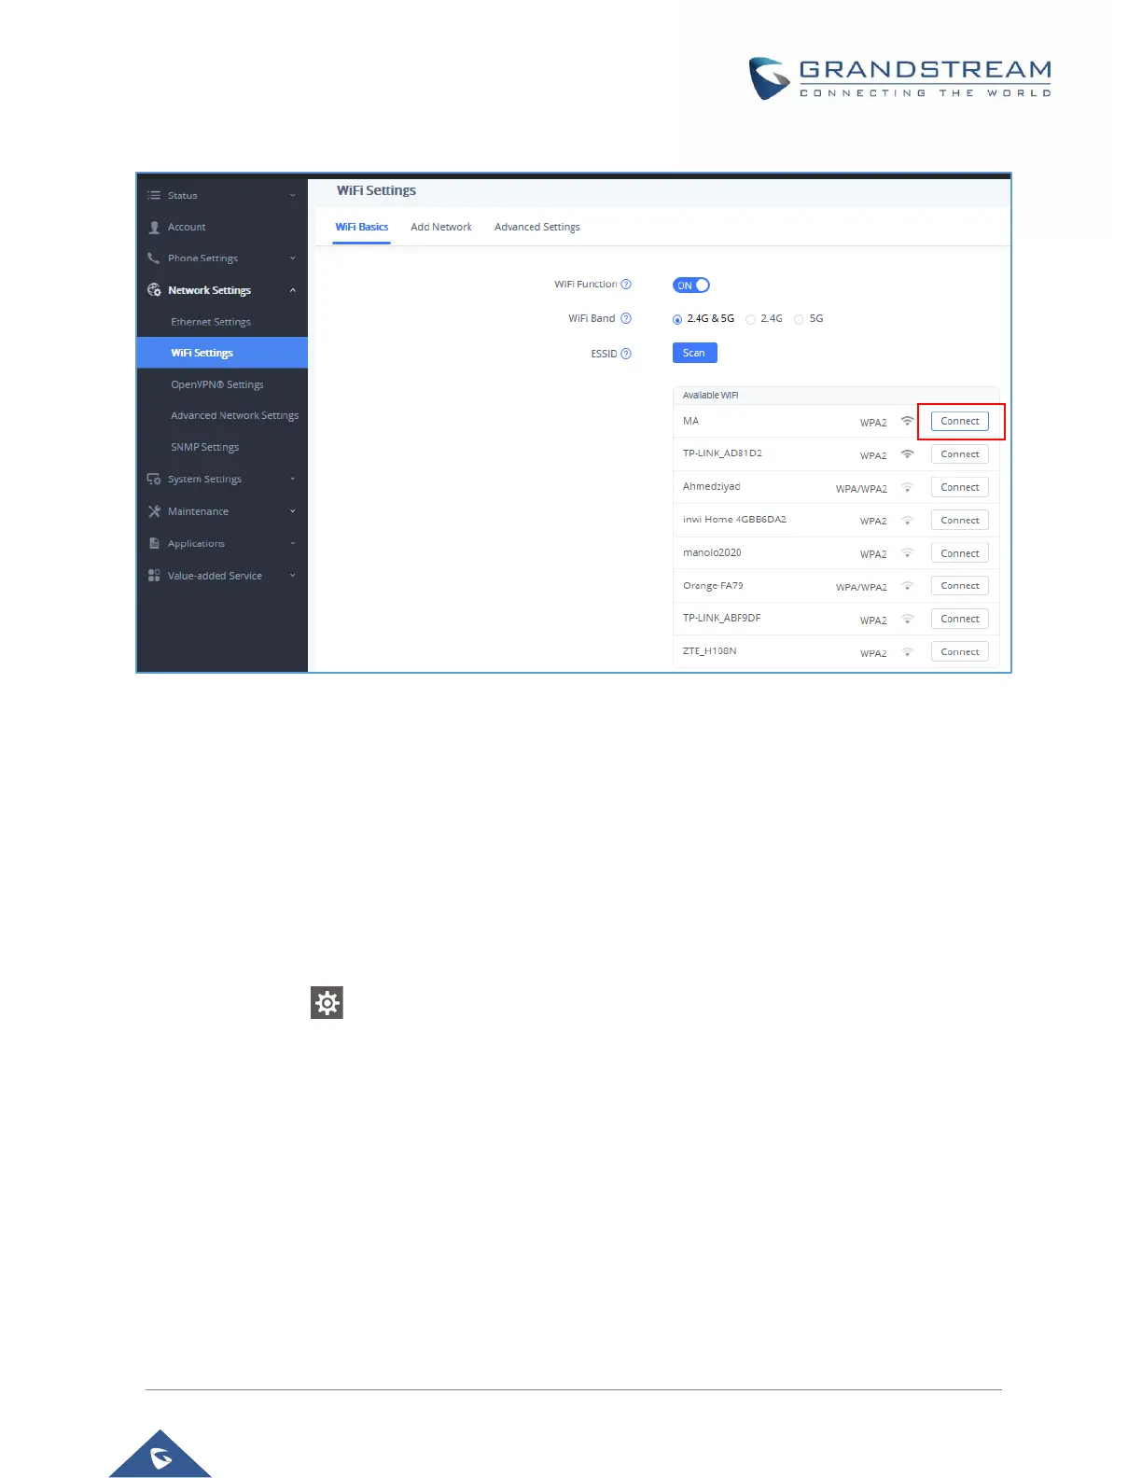
Task: Select the 5G only radio button
Action: tap(799, 319)
